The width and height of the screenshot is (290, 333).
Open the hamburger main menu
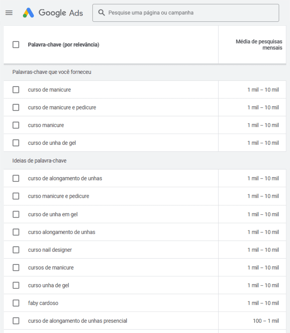coord(9,13)
